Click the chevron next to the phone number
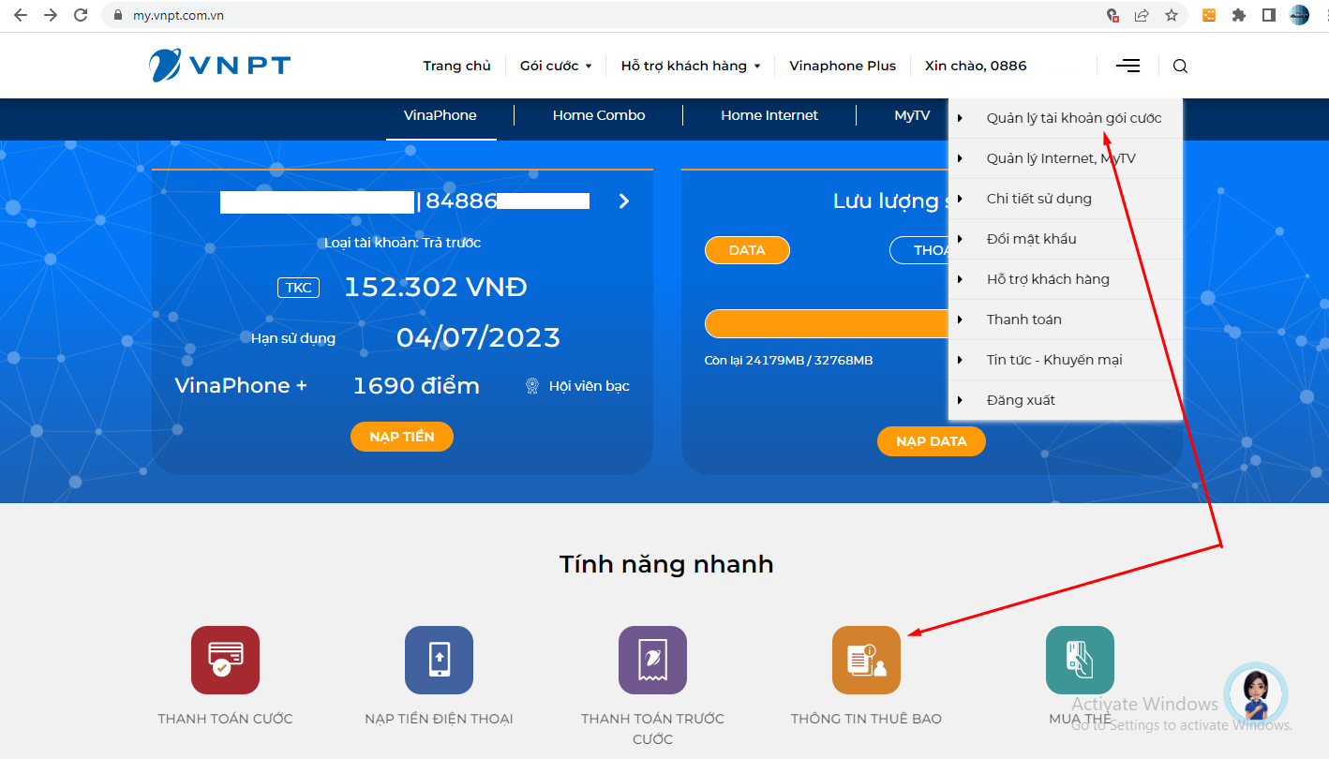1329x759 pixels. [x=624, y=201]
